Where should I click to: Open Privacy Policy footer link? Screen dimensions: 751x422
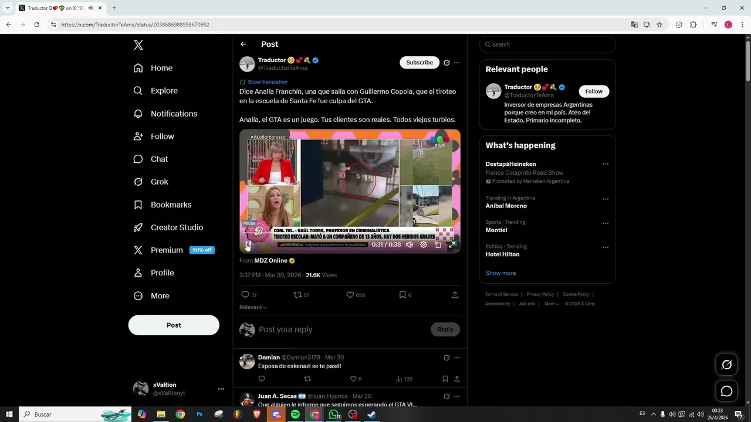[540, 294]
